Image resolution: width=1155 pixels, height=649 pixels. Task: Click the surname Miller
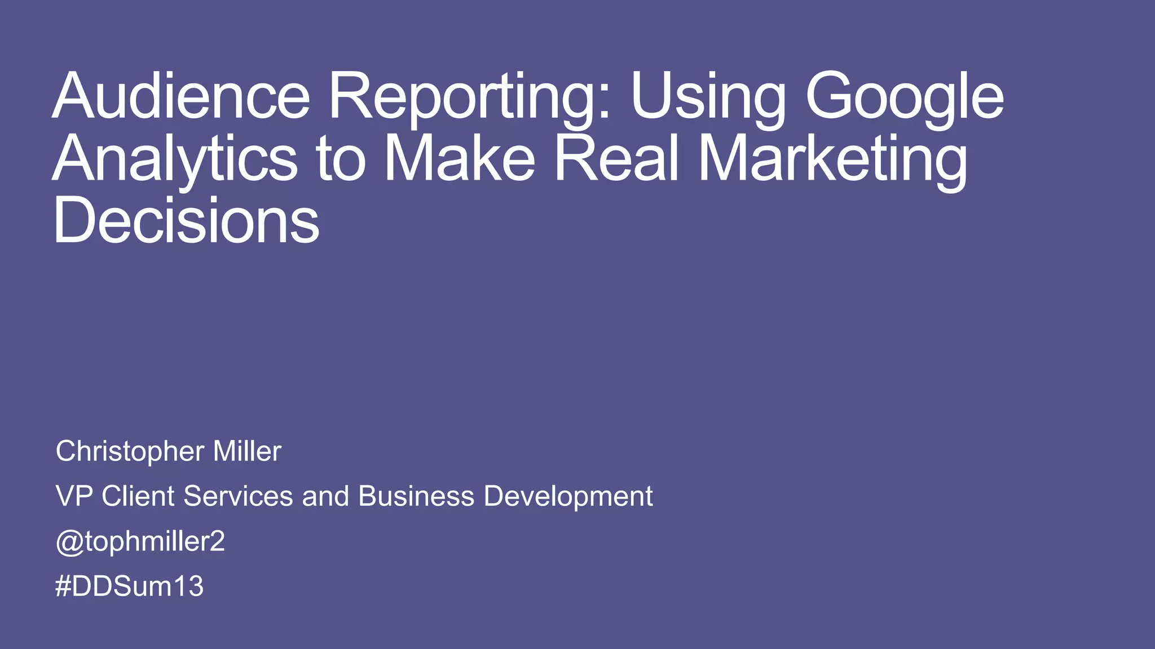pyautogui.click(x=247, y=451)
